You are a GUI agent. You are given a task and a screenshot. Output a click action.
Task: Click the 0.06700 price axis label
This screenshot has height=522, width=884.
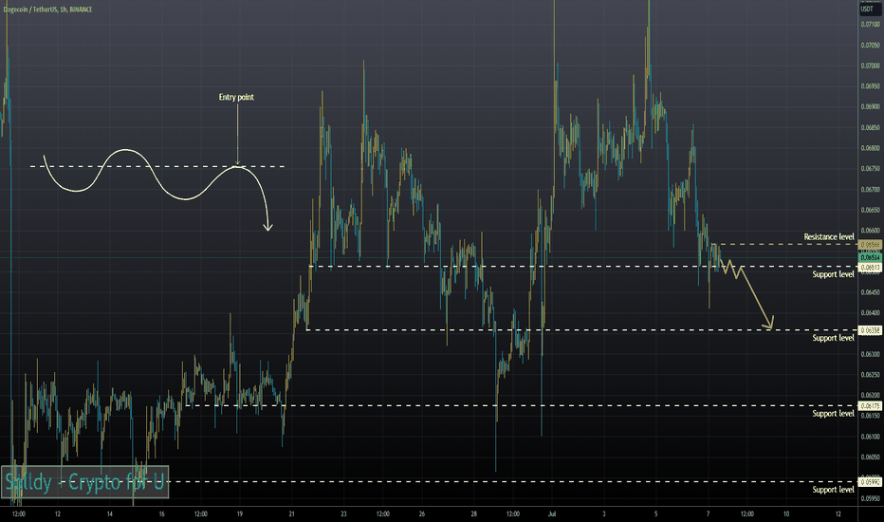(870, 190)
